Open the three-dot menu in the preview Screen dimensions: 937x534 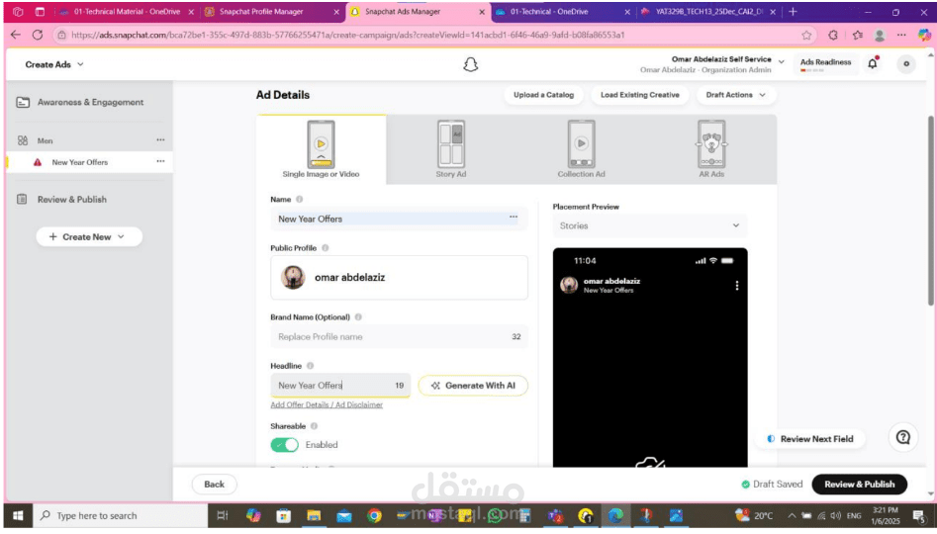coord(737,286)
